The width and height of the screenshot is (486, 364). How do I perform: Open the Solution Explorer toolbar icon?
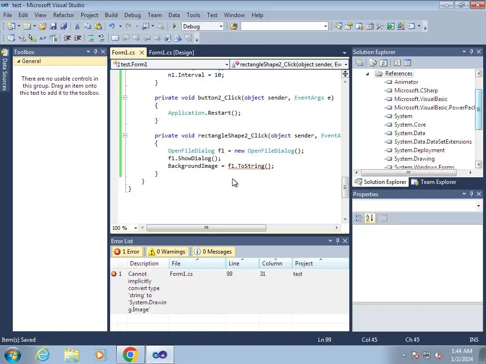[x=338, y=27]
